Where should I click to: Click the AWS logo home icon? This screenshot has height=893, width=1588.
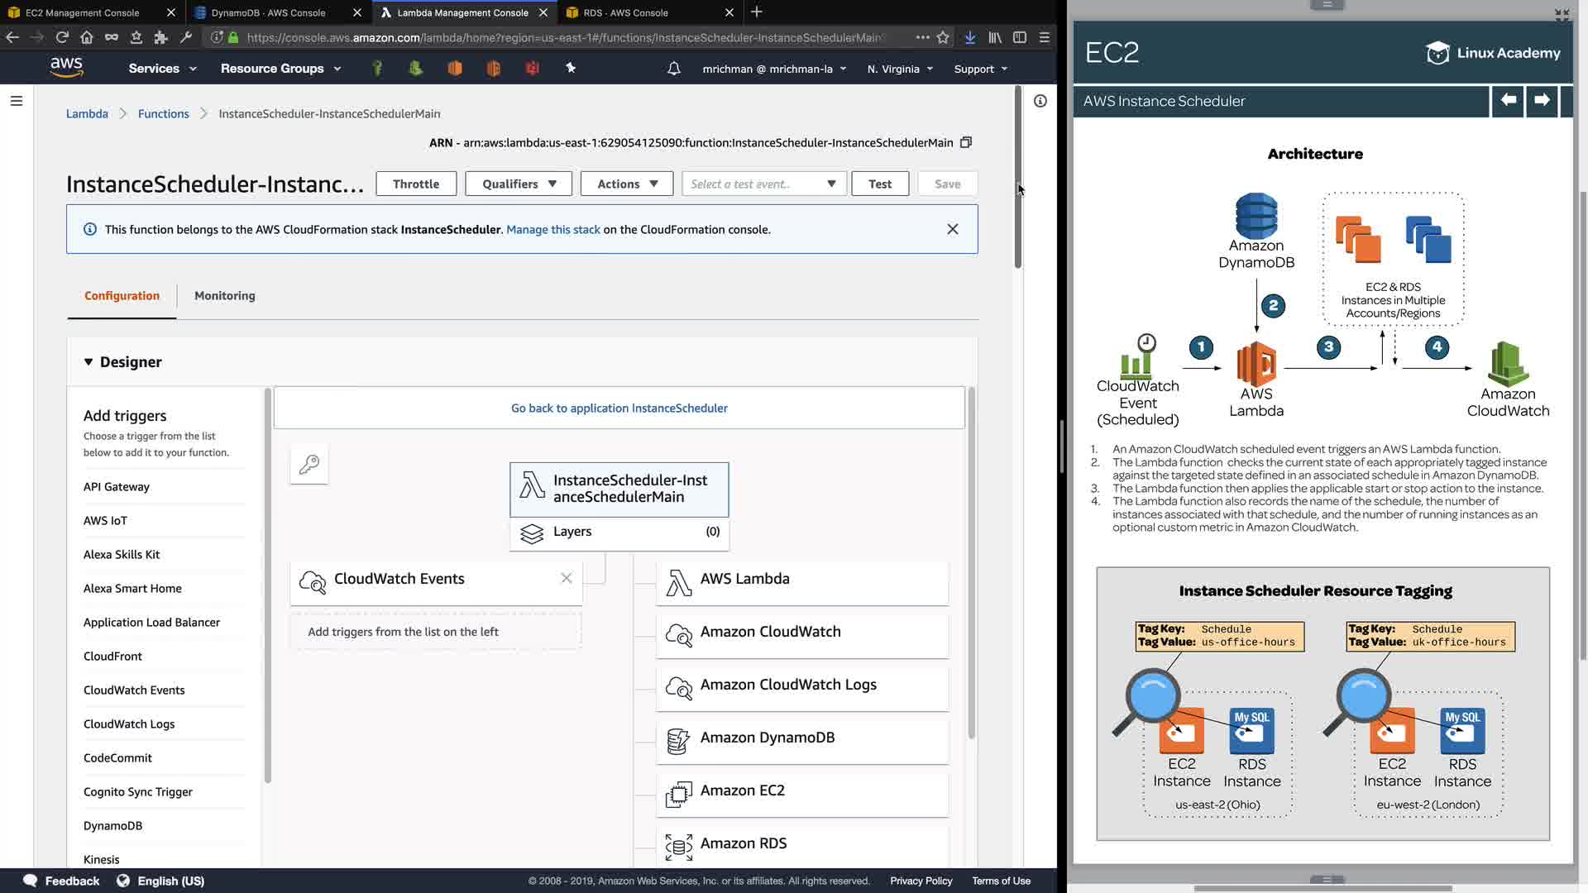(66, 68)
